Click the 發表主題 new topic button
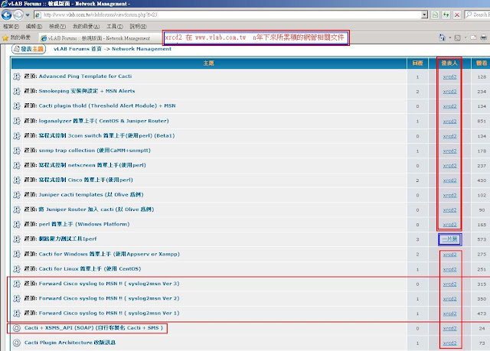 [29, 49]
